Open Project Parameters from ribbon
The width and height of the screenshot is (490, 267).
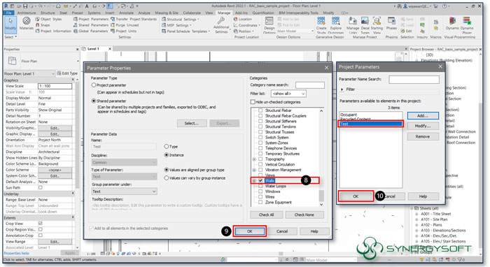(x=91, y=19)
